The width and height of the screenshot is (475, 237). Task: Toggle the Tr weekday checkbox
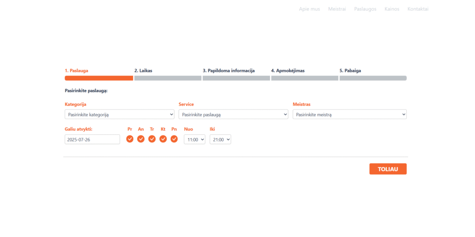(152, 139)
